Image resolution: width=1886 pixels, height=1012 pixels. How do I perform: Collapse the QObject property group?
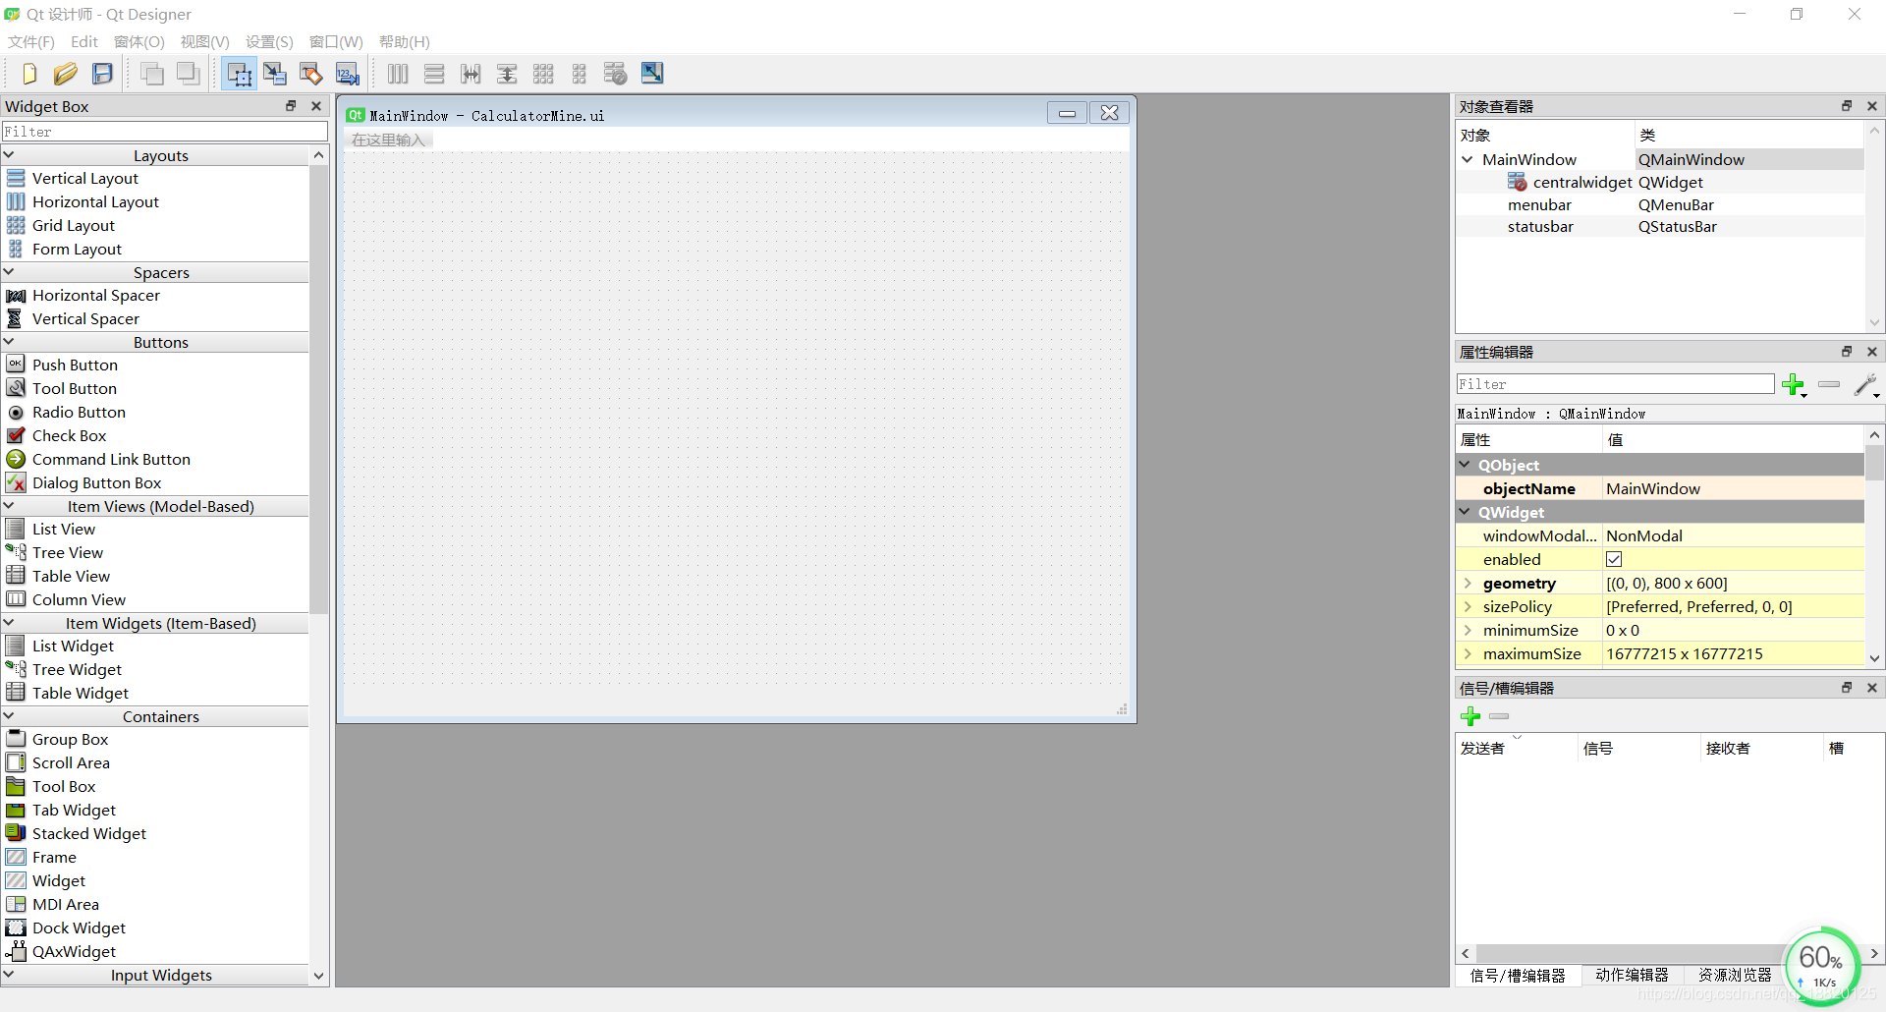point(1466,465)
